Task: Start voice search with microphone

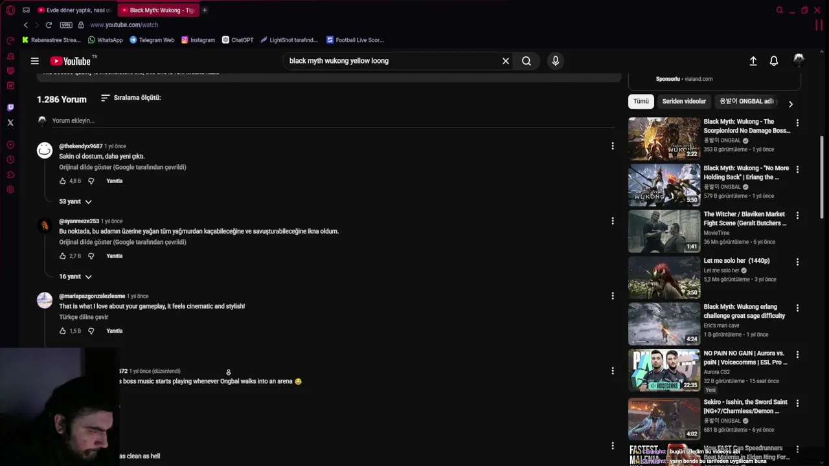Action: [555, 61]
